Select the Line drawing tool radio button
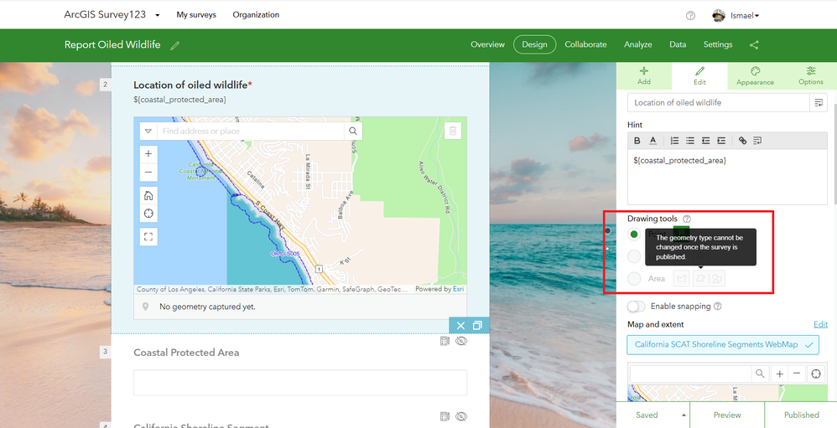 pos(634,256)
